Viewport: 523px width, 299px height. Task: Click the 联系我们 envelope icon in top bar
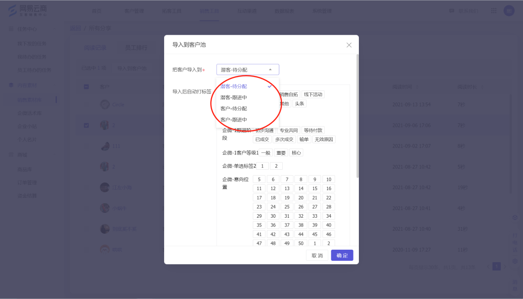451,10
